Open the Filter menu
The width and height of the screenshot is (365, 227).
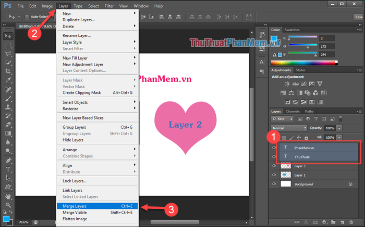click(x=109, y=6)
